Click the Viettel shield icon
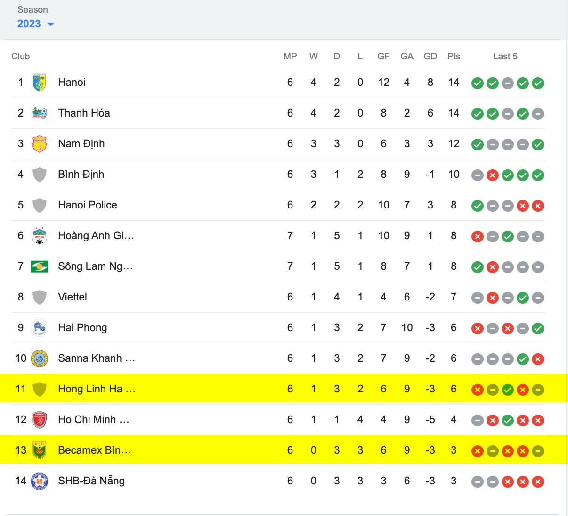 click(x=39, y=297)
